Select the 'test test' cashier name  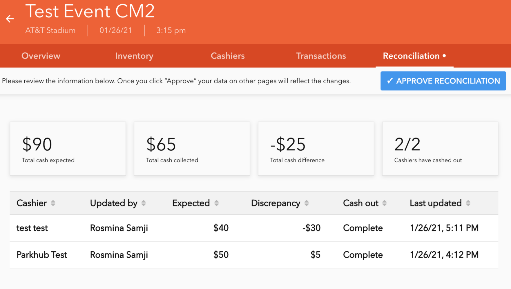coord(32,228)
